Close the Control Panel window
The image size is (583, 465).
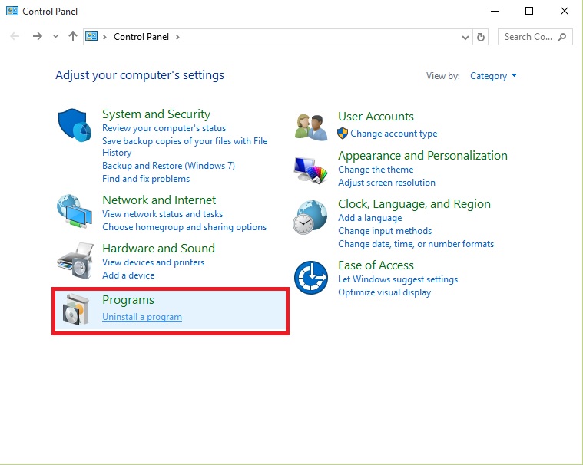point(564,12)
